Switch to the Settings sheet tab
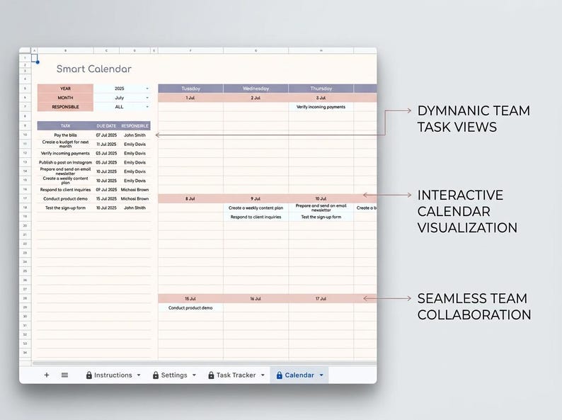562x420 pixels. click(174, 375)
